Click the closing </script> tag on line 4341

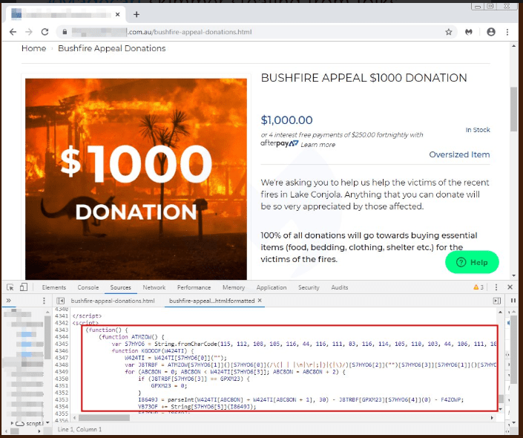pyautogui.click(x=87, y=316)
